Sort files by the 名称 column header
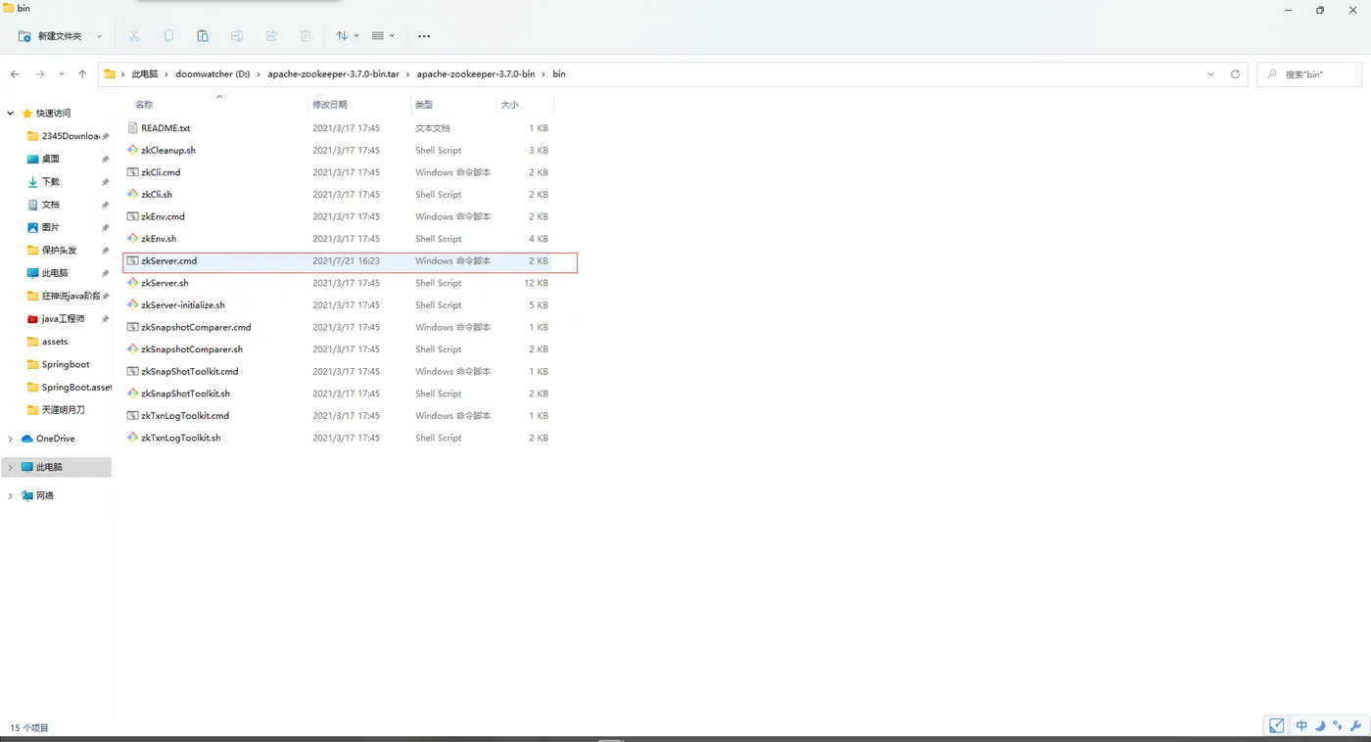Screen dimensions: 1371x742 [144, 105]
